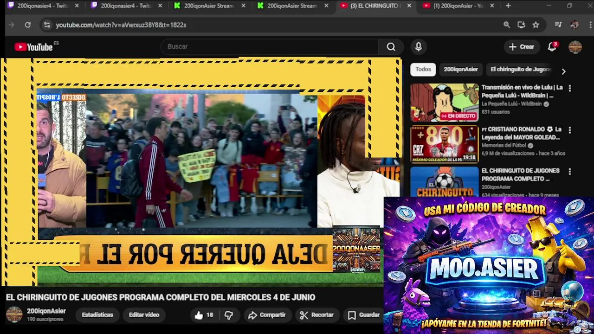Click the 190 suscriptores text

pyautogui.click(x=45, y=320)
